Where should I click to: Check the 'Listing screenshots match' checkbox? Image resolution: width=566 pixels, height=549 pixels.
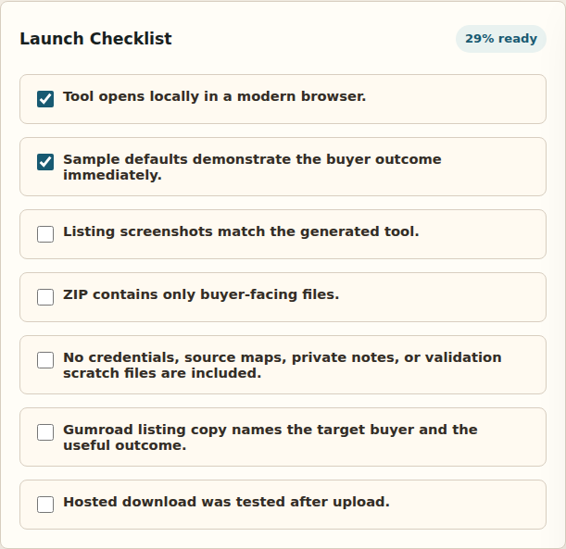(45, 234)
